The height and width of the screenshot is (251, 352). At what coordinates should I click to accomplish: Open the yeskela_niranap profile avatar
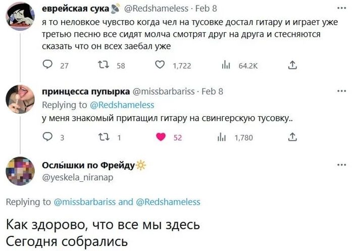(x=20, y=170)
